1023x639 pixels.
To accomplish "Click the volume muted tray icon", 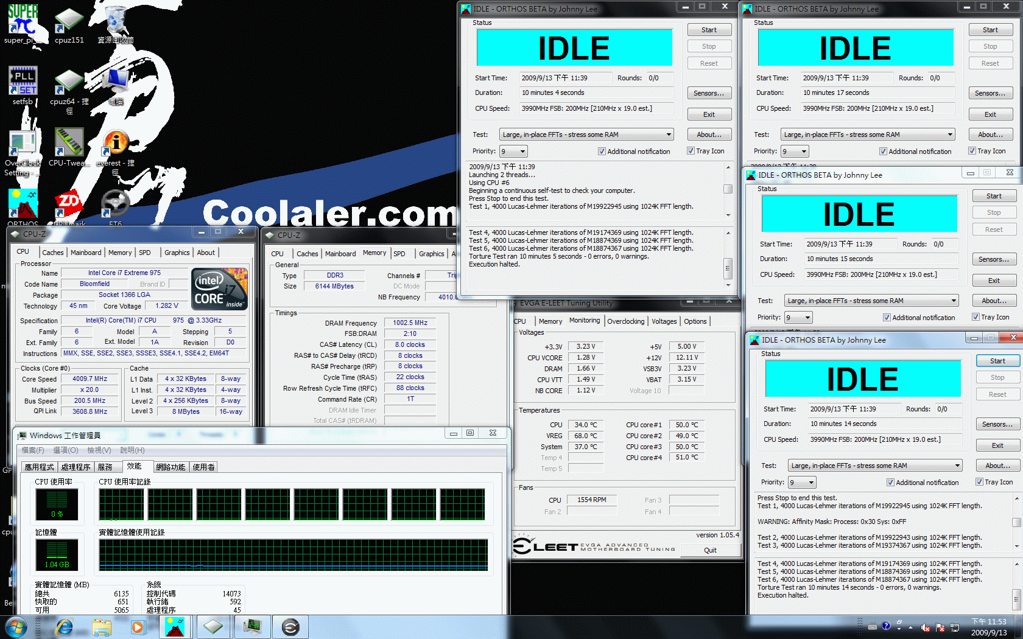I will pos(926,627).
